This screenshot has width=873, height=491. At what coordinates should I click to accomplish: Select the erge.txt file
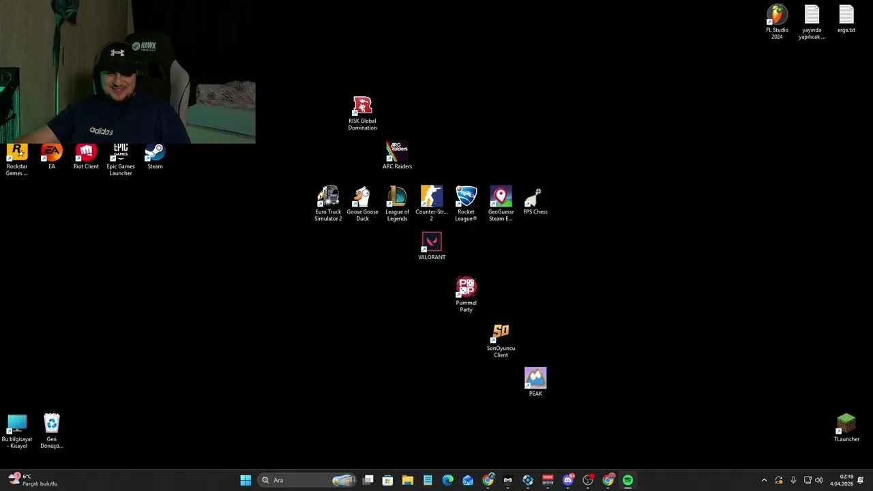tap(846, 19)
